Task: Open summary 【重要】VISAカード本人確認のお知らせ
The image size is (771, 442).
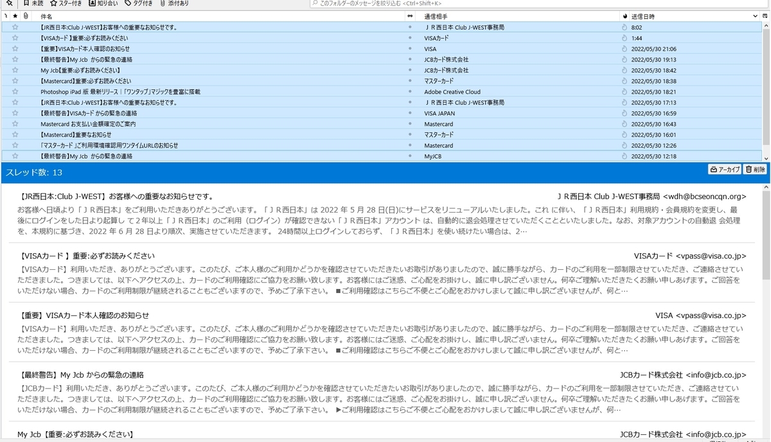Action: [85, 315]
